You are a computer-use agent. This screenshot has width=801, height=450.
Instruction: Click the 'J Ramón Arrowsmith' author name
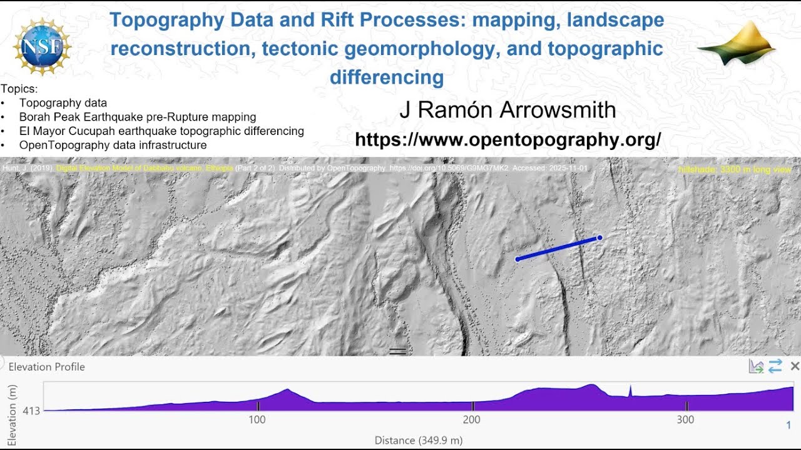click(x=508, y=110)
